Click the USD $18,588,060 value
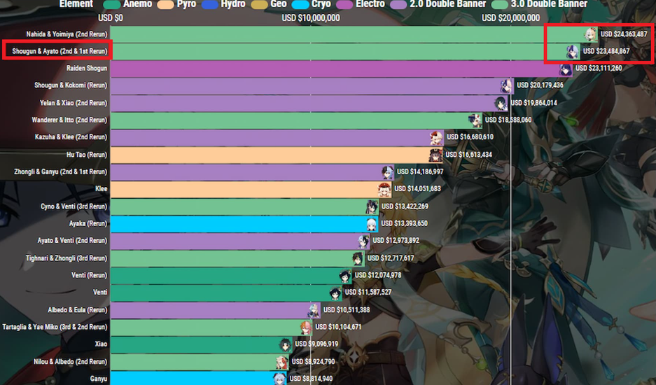The image size is (656, 385). [x=508, y=120]
